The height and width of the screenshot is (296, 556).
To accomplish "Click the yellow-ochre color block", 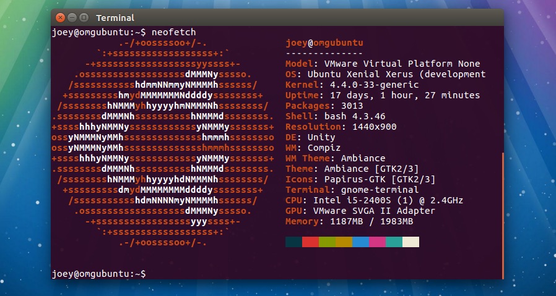I will pyautogui.click(x=344, y=242).
